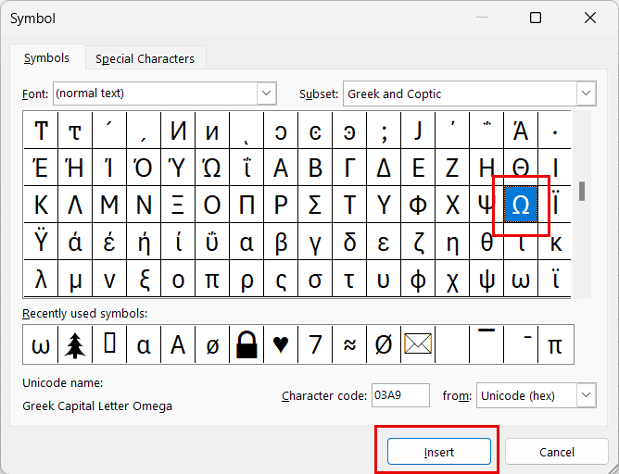This screenshot has width=619, height=474.
Task: Choose slashed capital O in recently used
Action: coord(384,344)
